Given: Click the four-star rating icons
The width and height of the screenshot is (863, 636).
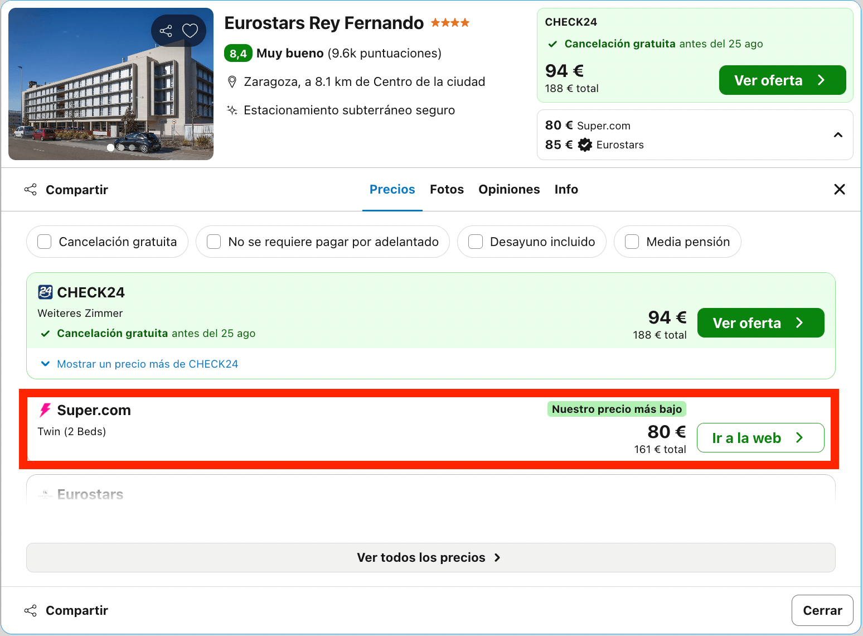Looking at the screenshot, I should (450, 23).
